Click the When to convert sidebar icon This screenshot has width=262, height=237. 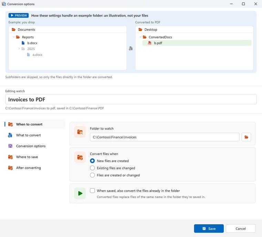[x=10, y=124]
